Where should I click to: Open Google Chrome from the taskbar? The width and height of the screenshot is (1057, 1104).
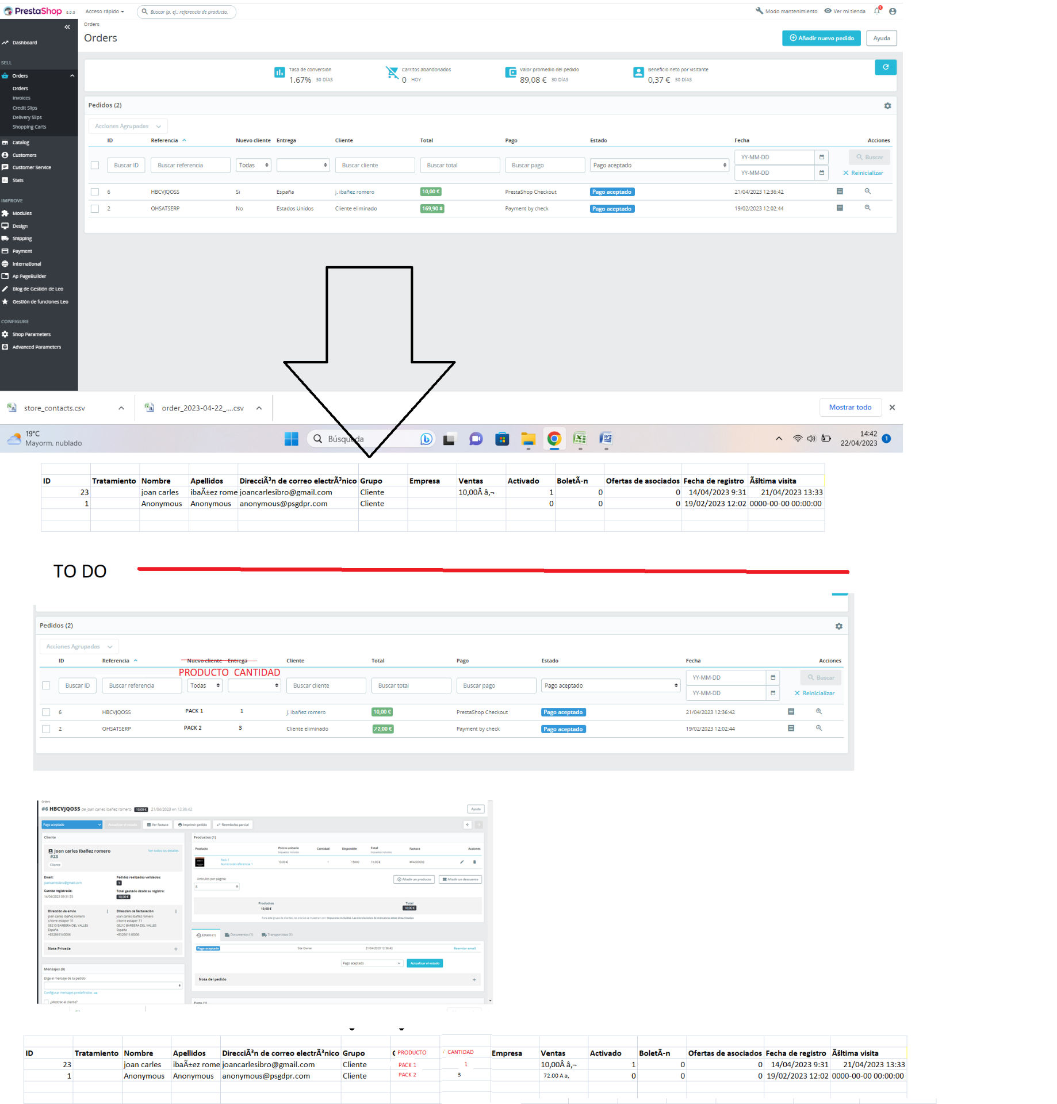(554, 439)
